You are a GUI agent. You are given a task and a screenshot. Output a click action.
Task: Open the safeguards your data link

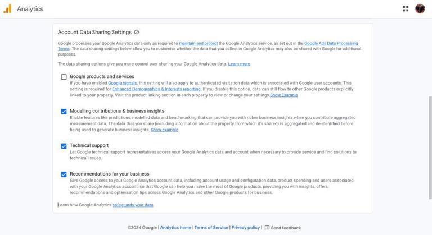[133, 205]
